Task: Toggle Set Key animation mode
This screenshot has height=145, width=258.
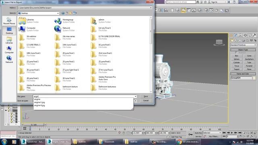Action: pos(198,137)
